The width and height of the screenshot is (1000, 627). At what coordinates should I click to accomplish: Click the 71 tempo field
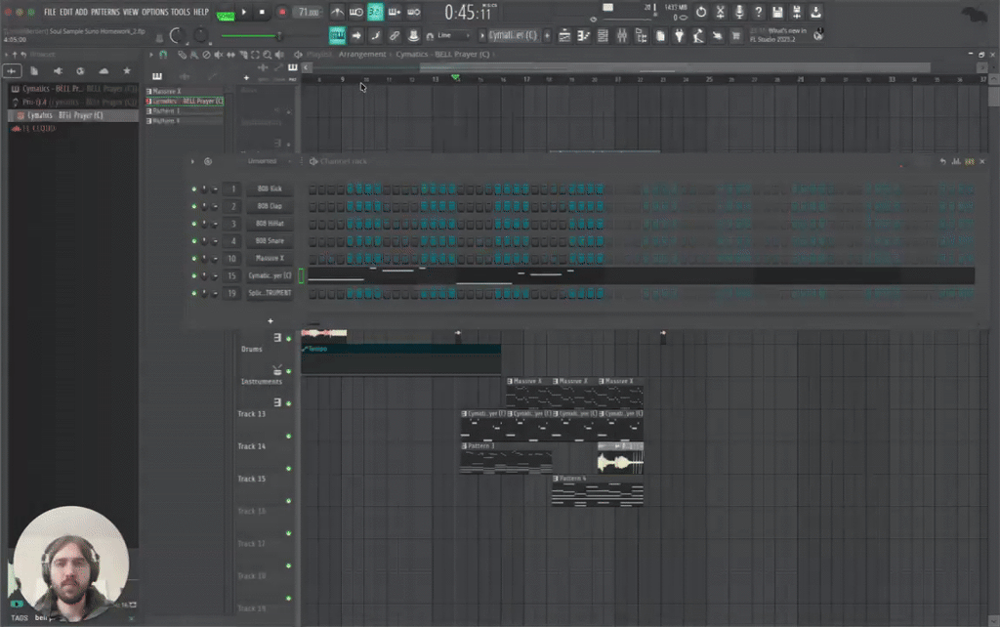coord(309,12)
